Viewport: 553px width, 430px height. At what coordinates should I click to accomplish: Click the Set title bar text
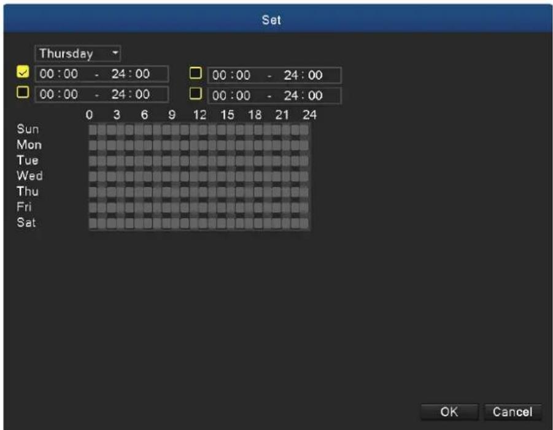[x=271, y=20]
